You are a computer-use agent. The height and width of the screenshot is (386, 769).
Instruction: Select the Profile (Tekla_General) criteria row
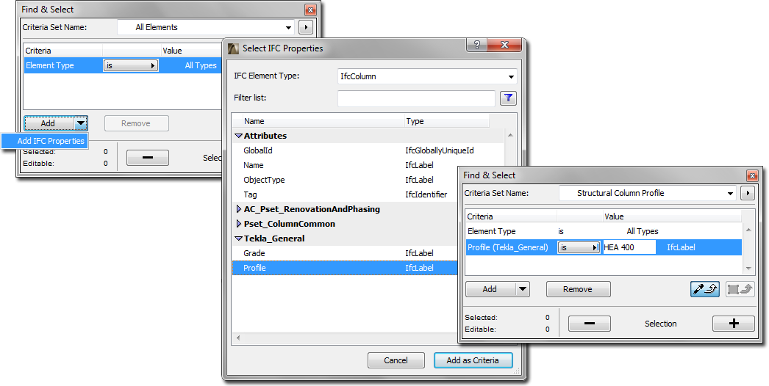coord(604,247)
